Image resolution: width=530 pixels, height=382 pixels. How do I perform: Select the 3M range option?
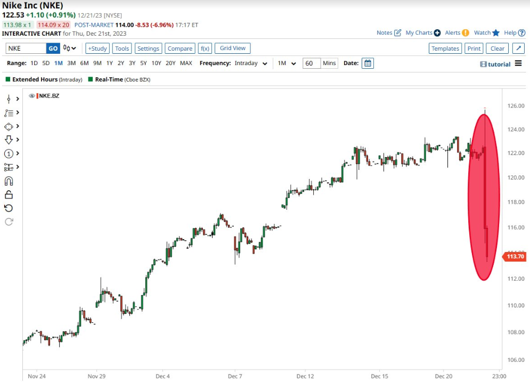71,63
